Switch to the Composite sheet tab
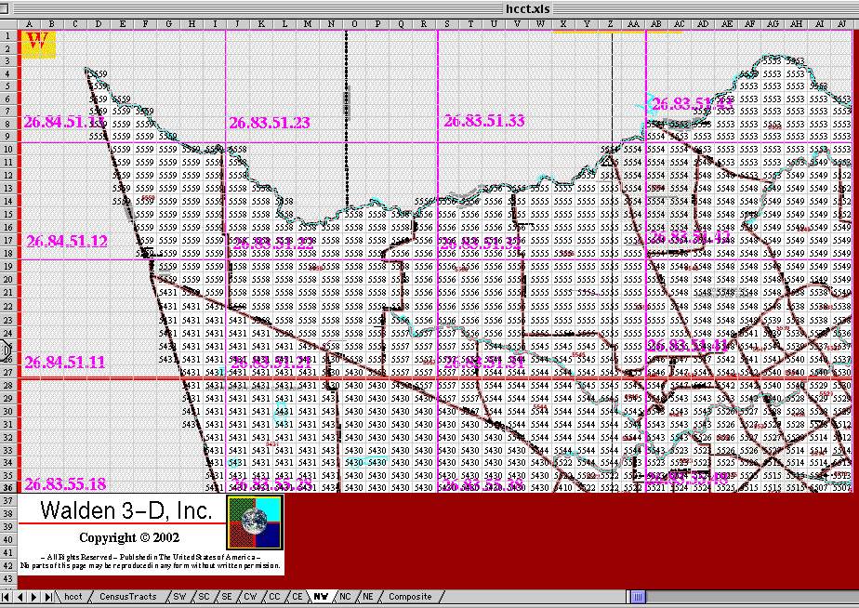The width and height of the screenshot is (859, 608). [410, 597]
